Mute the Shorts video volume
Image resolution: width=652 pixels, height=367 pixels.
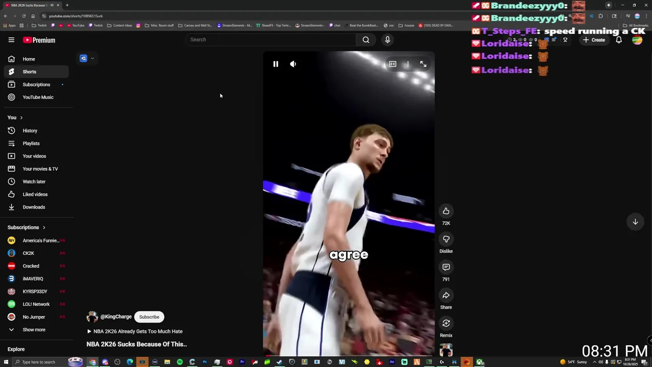293,64
